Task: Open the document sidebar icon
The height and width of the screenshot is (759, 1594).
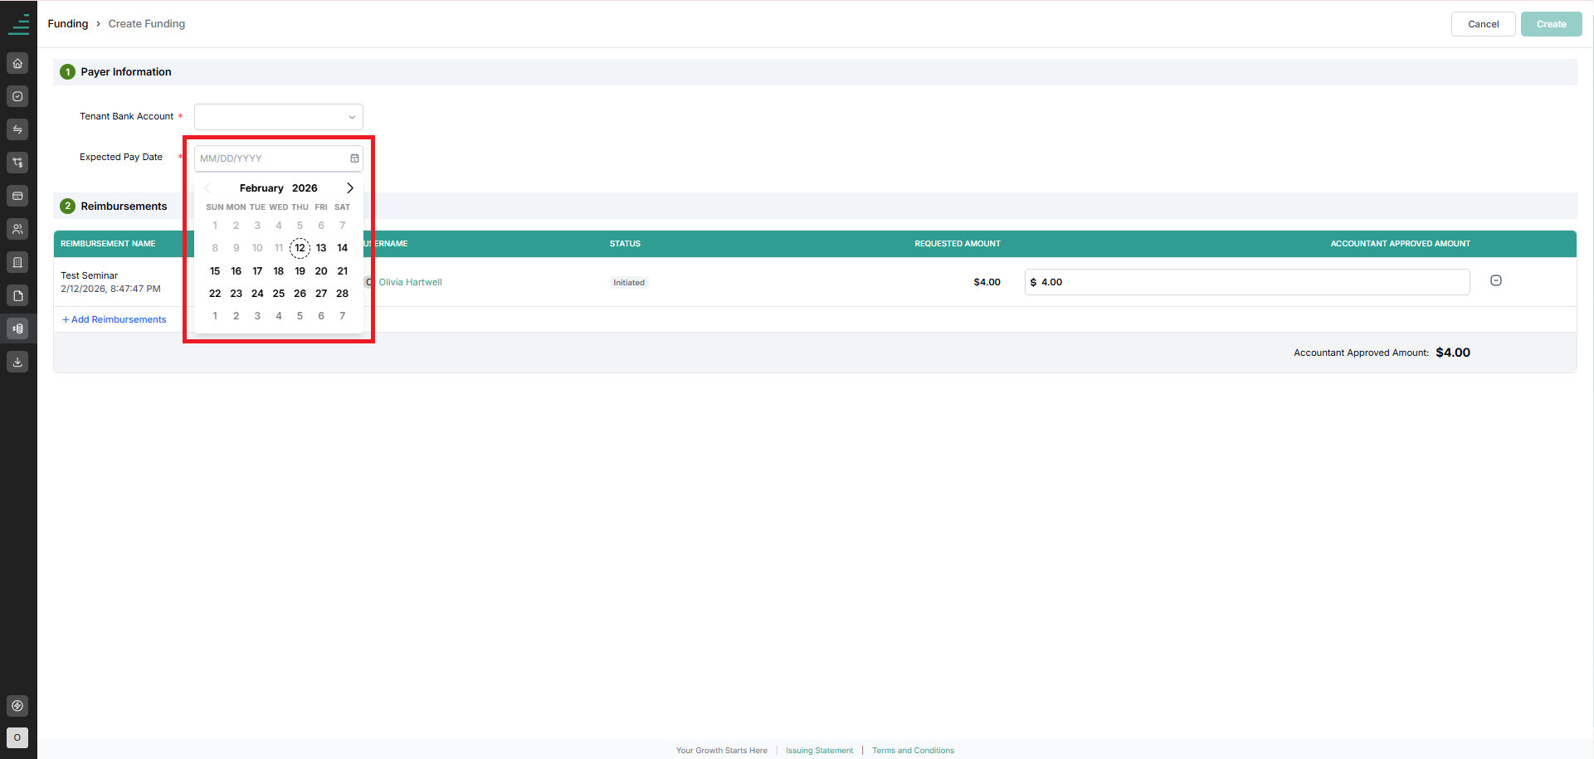Action: click(x=17, y=295)
